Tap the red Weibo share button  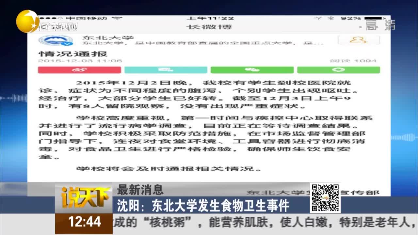tap(79, 70)
